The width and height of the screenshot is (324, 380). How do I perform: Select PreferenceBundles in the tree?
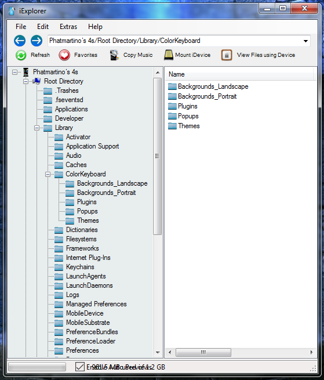click(x=92, y=332)
